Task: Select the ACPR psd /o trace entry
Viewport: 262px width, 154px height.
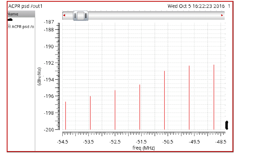Action: [x=23, y=27]
